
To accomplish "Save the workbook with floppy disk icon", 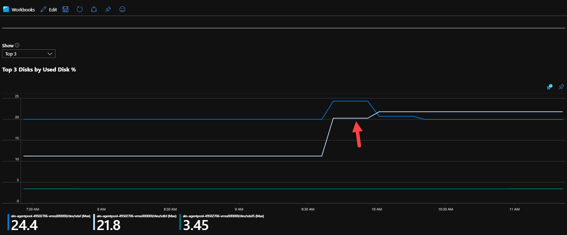I will pos(65,9).
